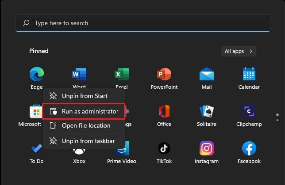Open the All apps list
Viewport: 285px width, 185px height.
click(x=239, y=51)
